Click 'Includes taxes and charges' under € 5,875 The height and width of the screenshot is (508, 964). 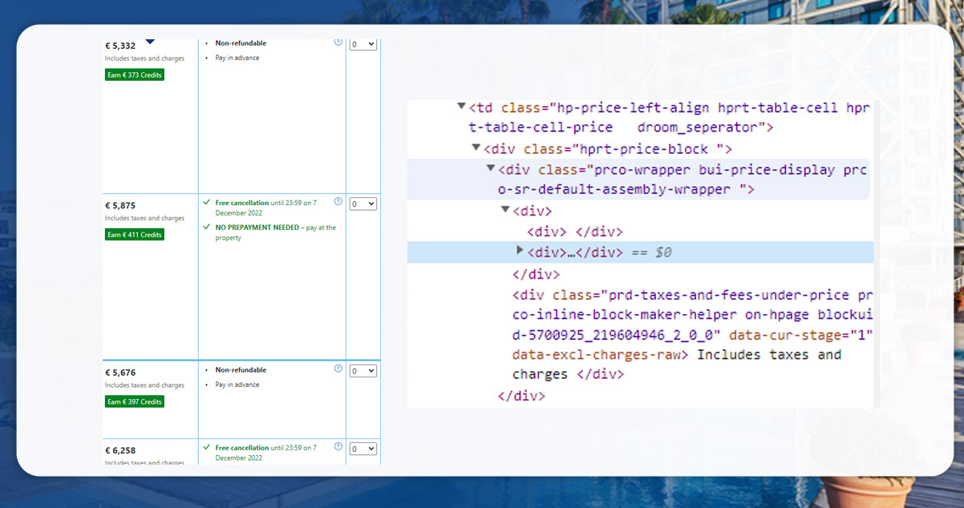[x=144, y=218]
